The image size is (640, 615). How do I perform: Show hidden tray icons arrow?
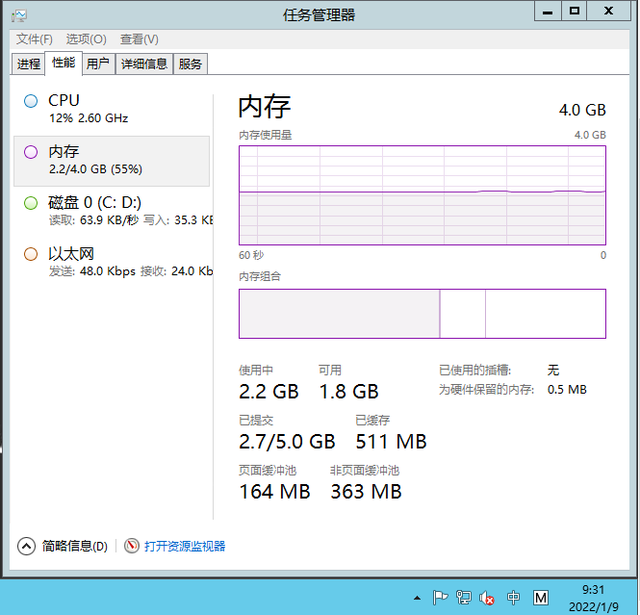tap(418, 598)
